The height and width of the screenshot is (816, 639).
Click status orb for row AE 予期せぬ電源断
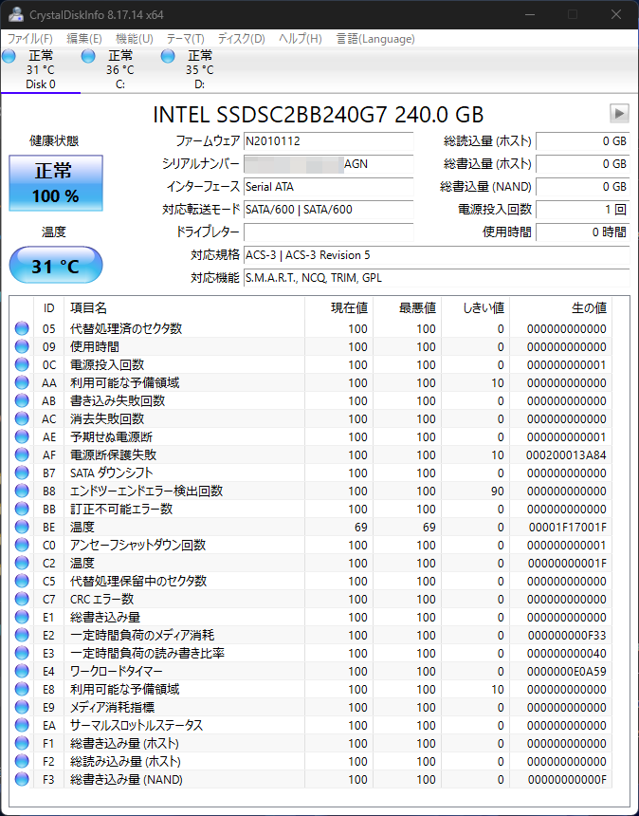coord(22,436)
